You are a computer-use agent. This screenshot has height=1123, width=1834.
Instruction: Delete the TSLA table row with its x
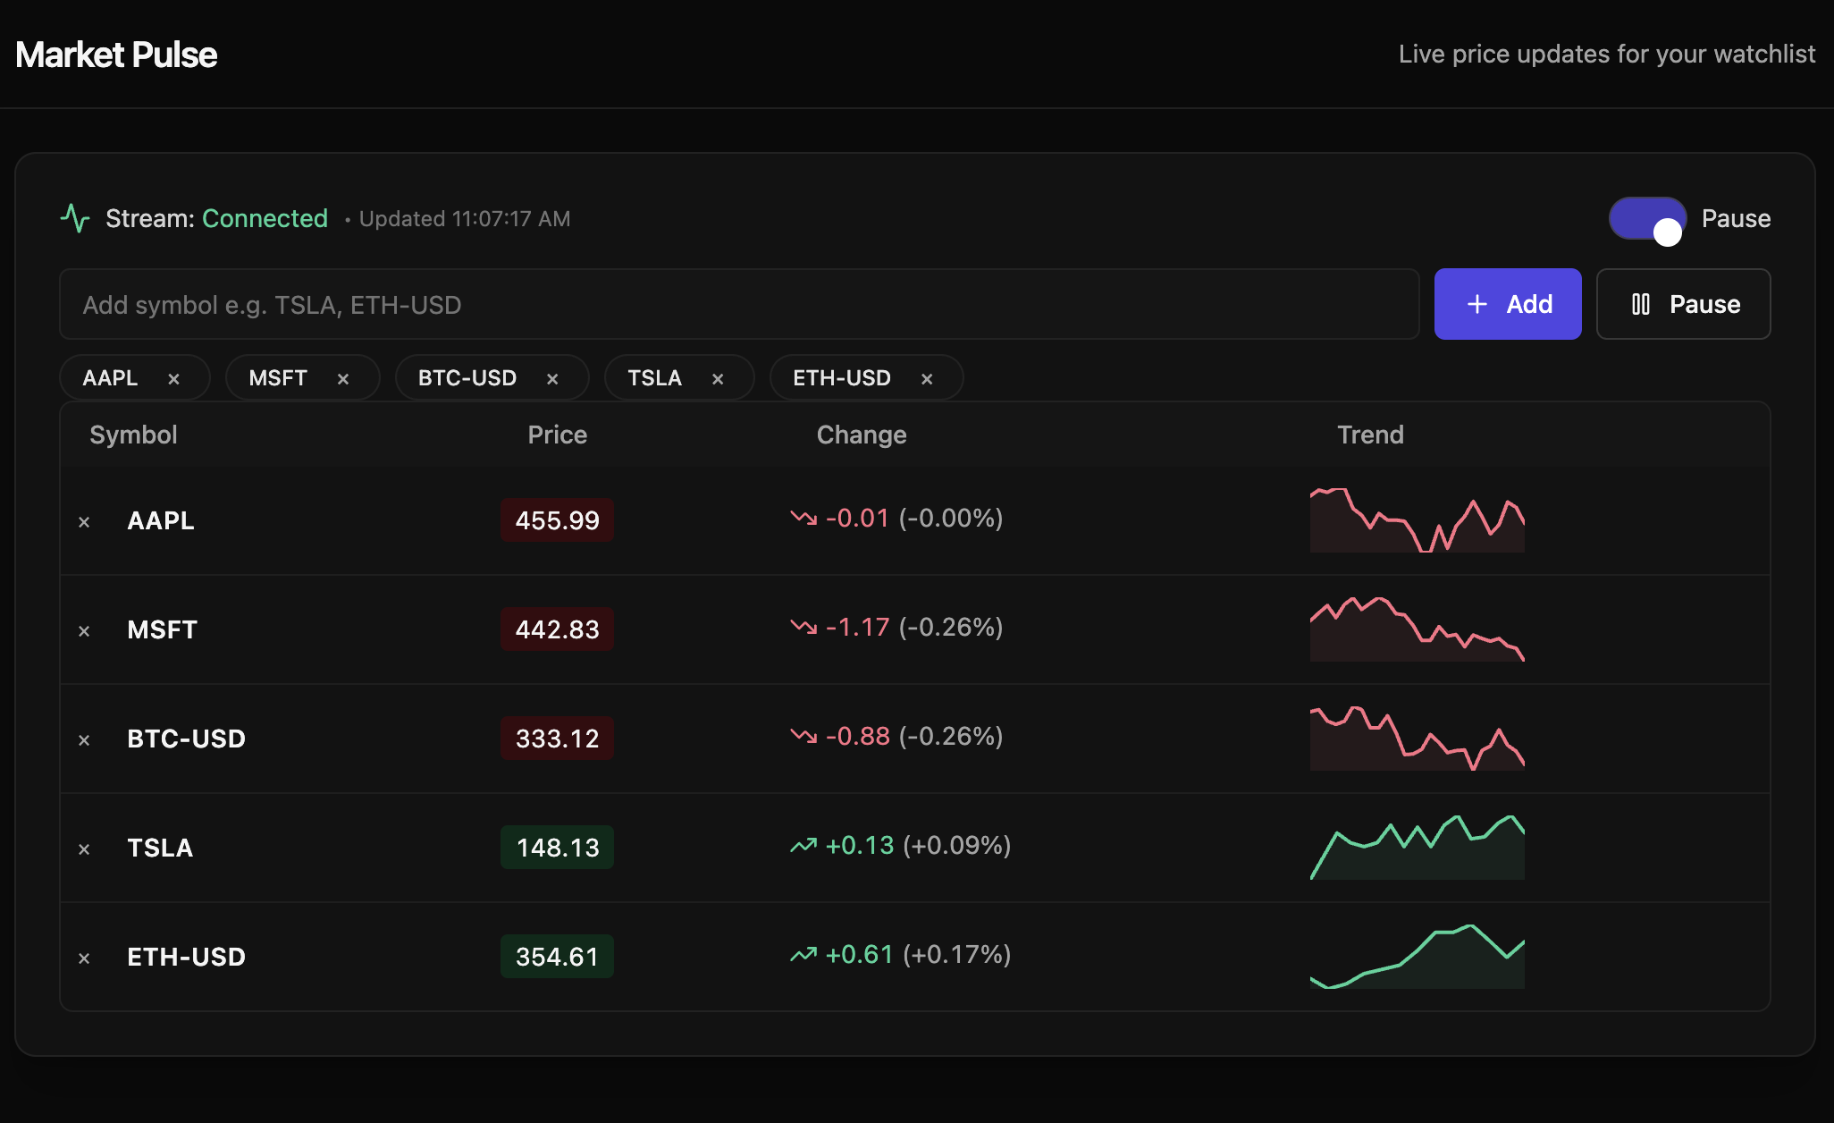point(84,849)
